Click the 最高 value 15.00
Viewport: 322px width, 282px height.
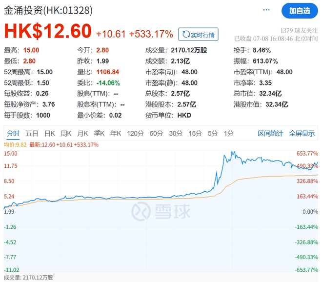tap(31, 50)
